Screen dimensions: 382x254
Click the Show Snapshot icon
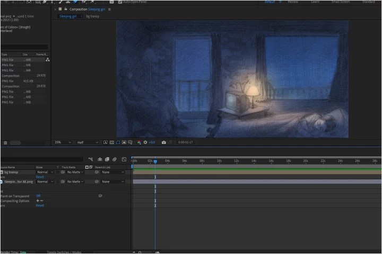coord(170,142)
